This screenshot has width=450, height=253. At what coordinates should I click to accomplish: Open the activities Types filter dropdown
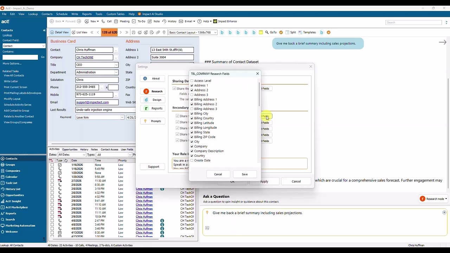pyautogui.click(x=130, y=155)
